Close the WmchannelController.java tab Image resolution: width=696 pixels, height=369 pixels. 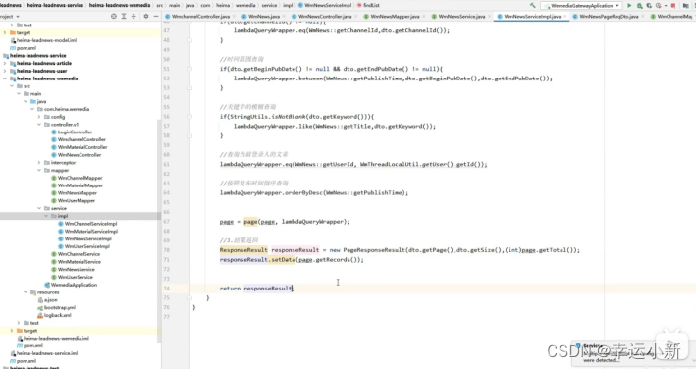click(x=234, y=17)
